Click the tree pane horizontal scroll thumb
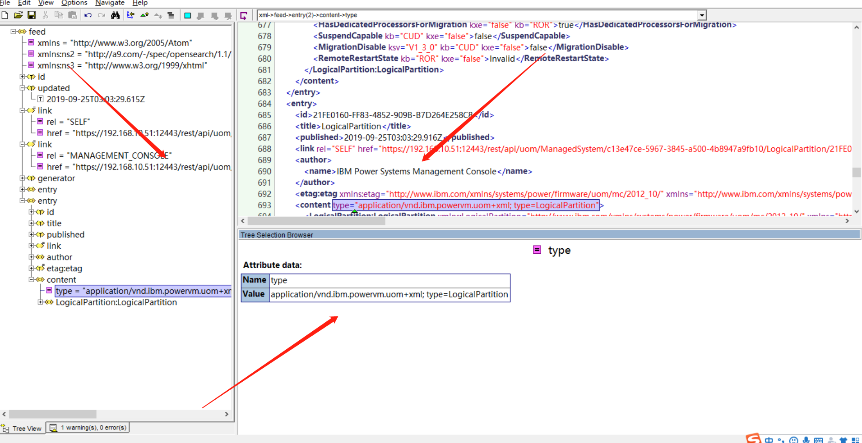The image size is (862, 443). coord(53,414)
